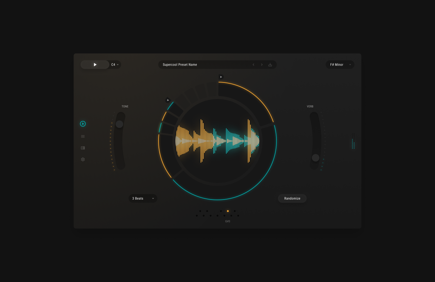435x282 pixels.
Task: Click the TONE slider knob
Action: click(x=119, y=124)
